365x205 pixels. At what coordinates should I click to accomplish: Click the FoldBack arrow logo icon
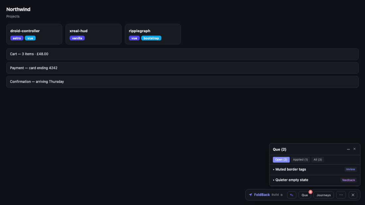(x=251, y=195)
